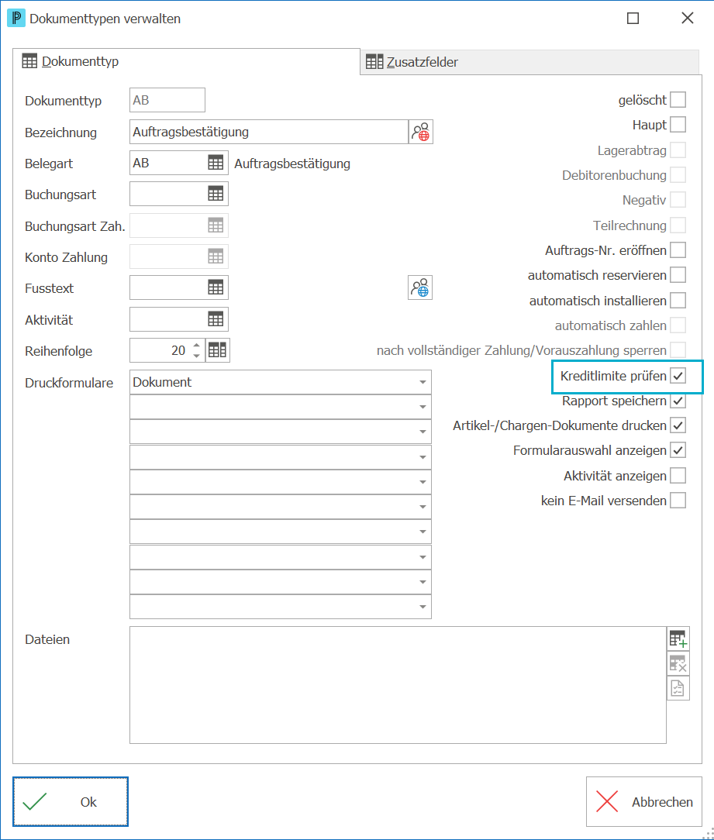Open Fusstext lookup table icon
Image resolution: width=714 pixels, height=840 pixels.
[x=216, y=287]
